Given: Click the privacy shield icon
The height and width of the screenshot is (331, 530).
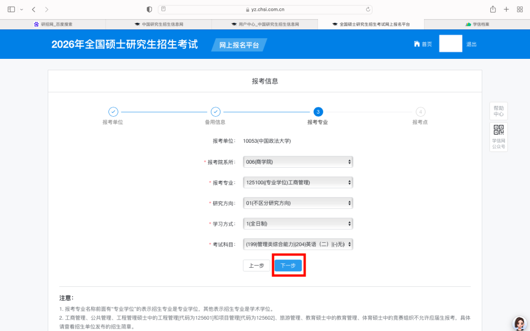Looking at the screenshot, I should [x=150, y=9].
